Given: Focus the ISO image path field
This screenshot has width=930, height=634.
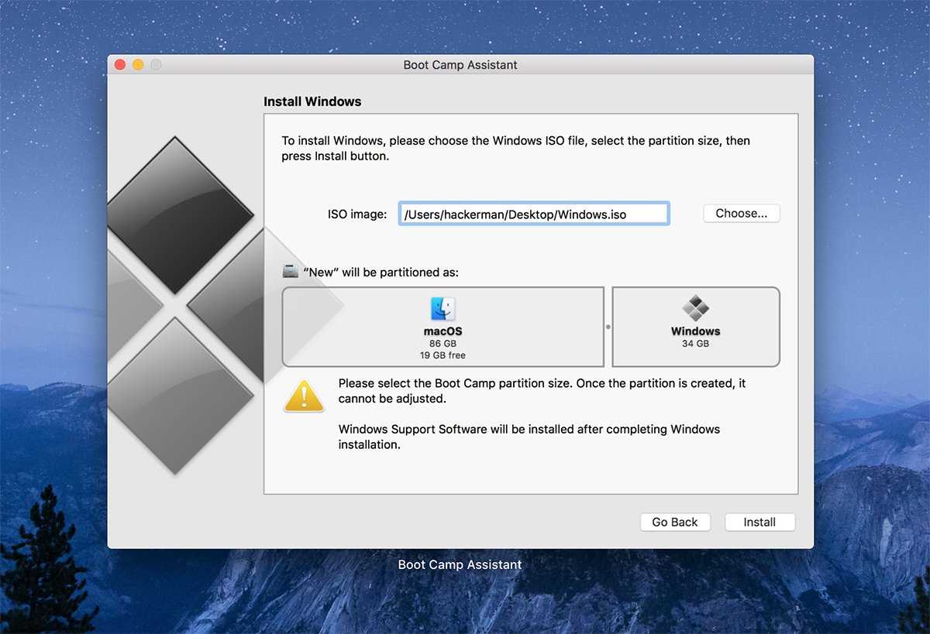Looking at the screenshot, I should click(x=534, y=214).
